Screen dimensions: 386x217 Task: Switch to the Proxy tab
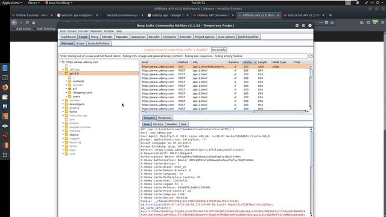[x=95, y=37]
